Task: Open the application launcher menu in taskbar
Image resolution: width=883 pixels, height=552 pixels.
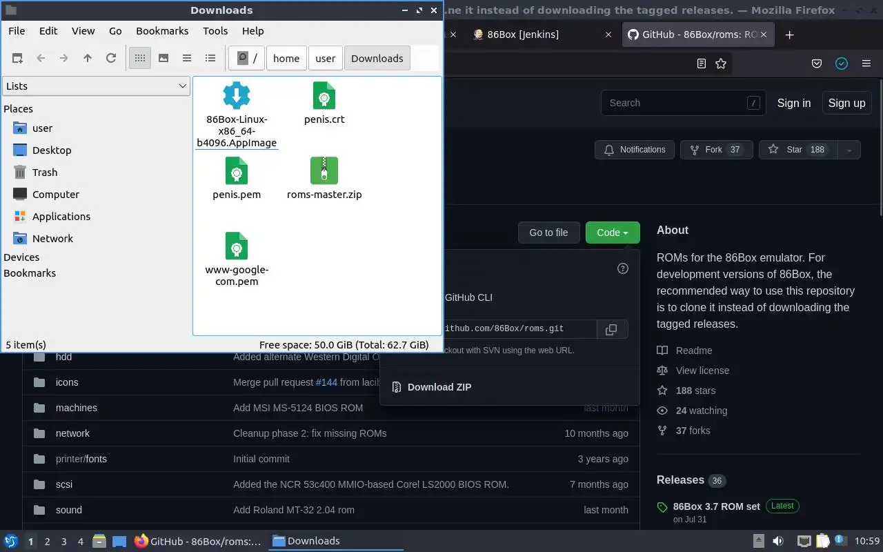Action: click(10, 542)
